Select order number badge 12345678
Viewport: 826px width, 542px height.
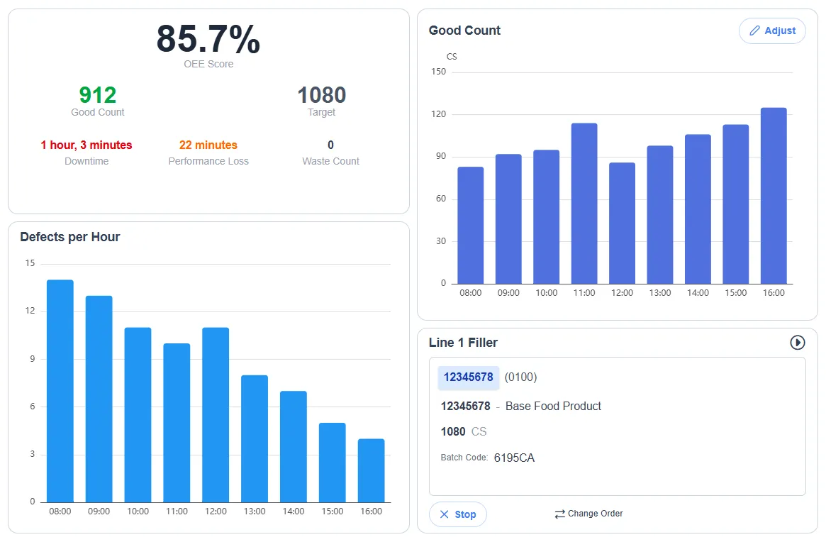click(469, 377)
